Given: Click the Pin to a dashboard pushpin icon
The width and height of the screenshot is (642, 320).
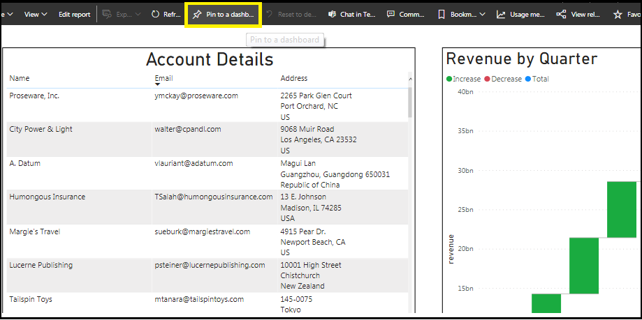Looking at the screenshot, I should (x=197, y=15).
